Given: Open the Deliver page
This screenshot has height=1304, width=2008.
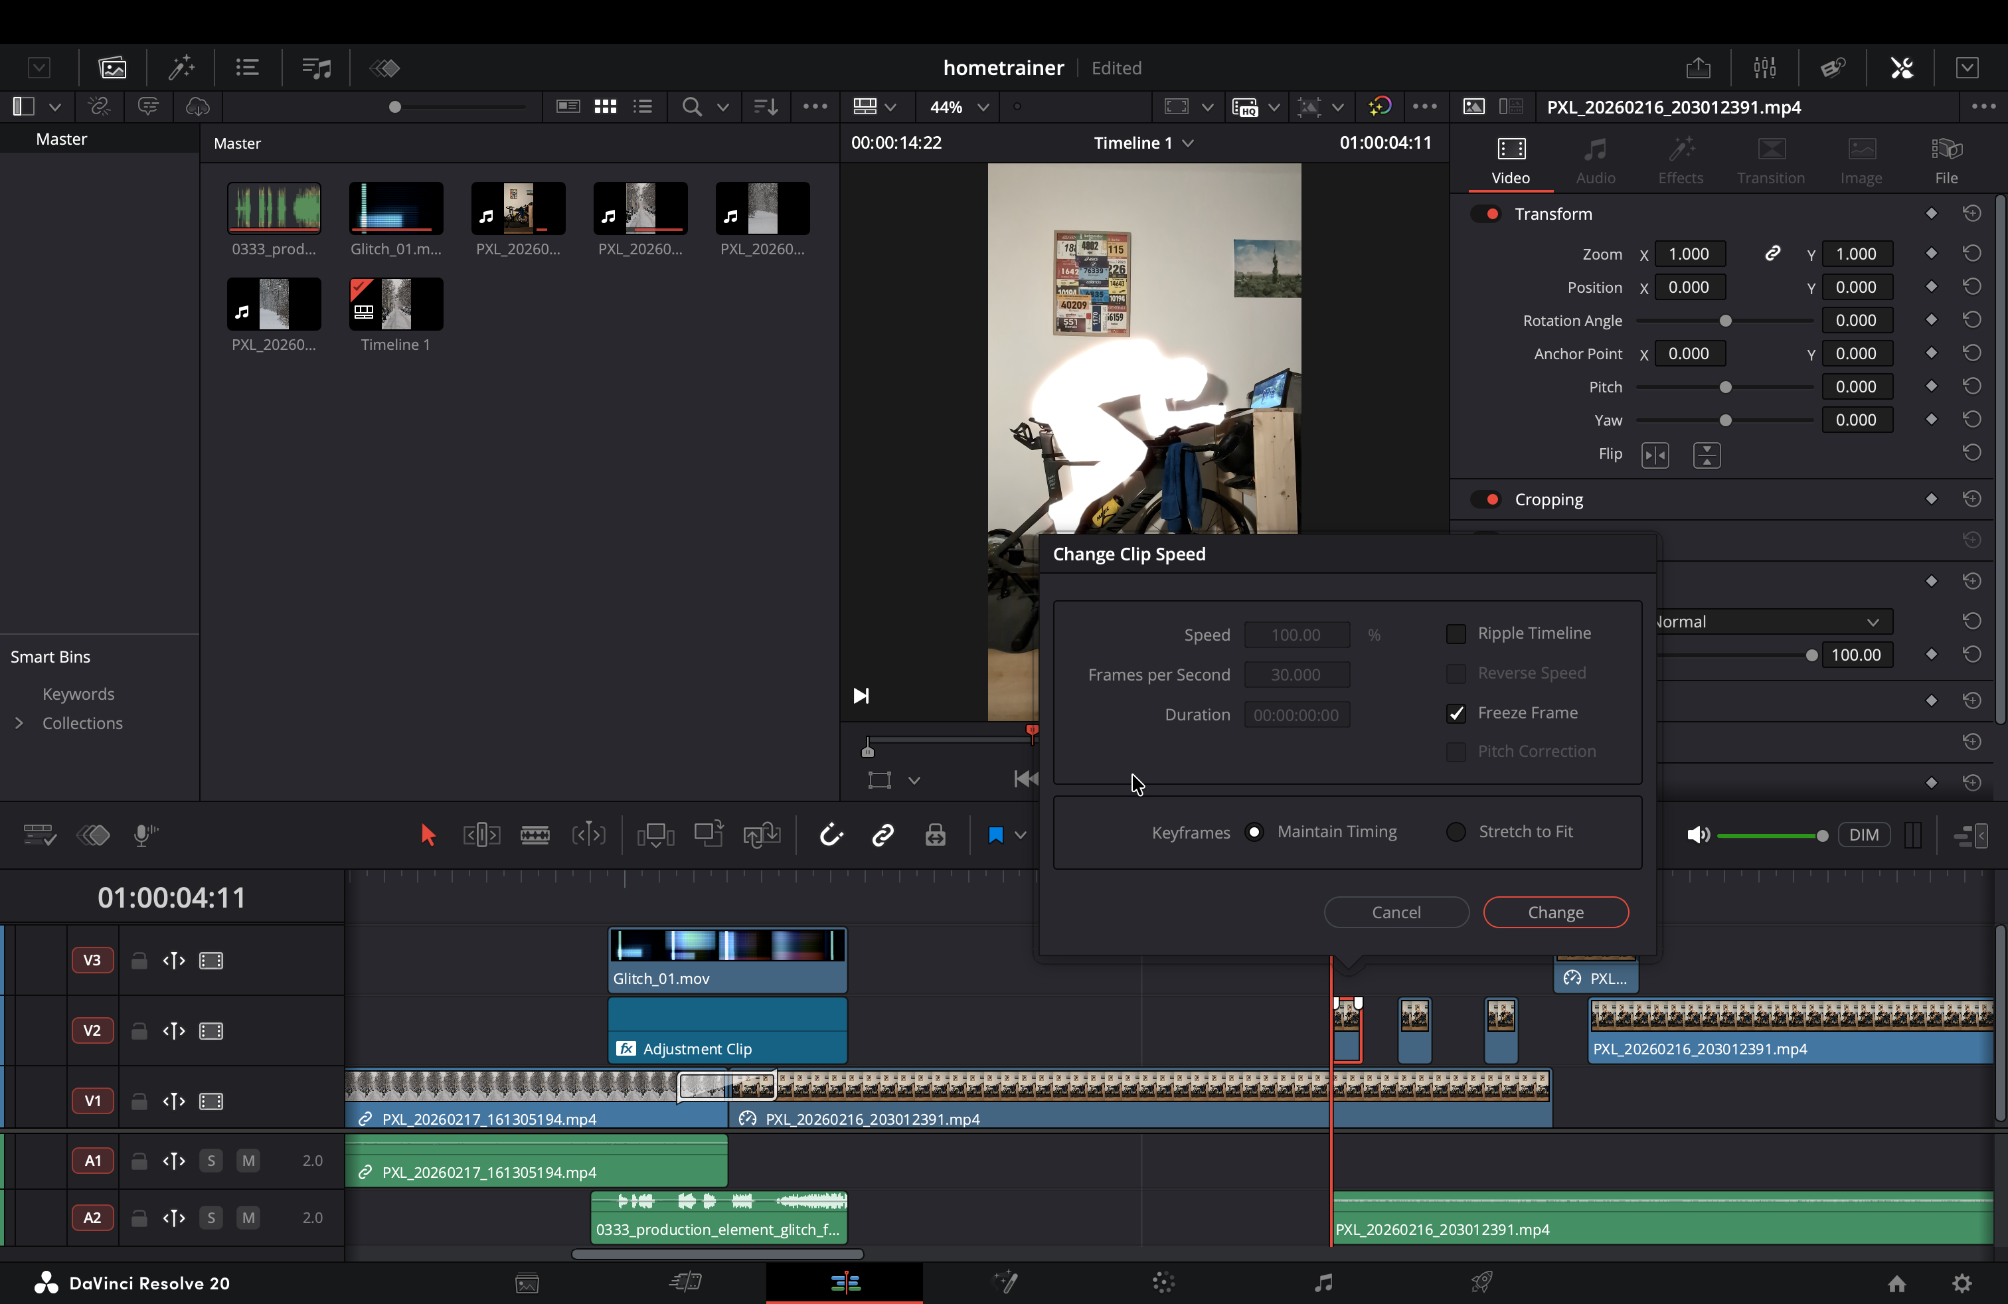Looking at the screenshot, I should 1483,1283.
